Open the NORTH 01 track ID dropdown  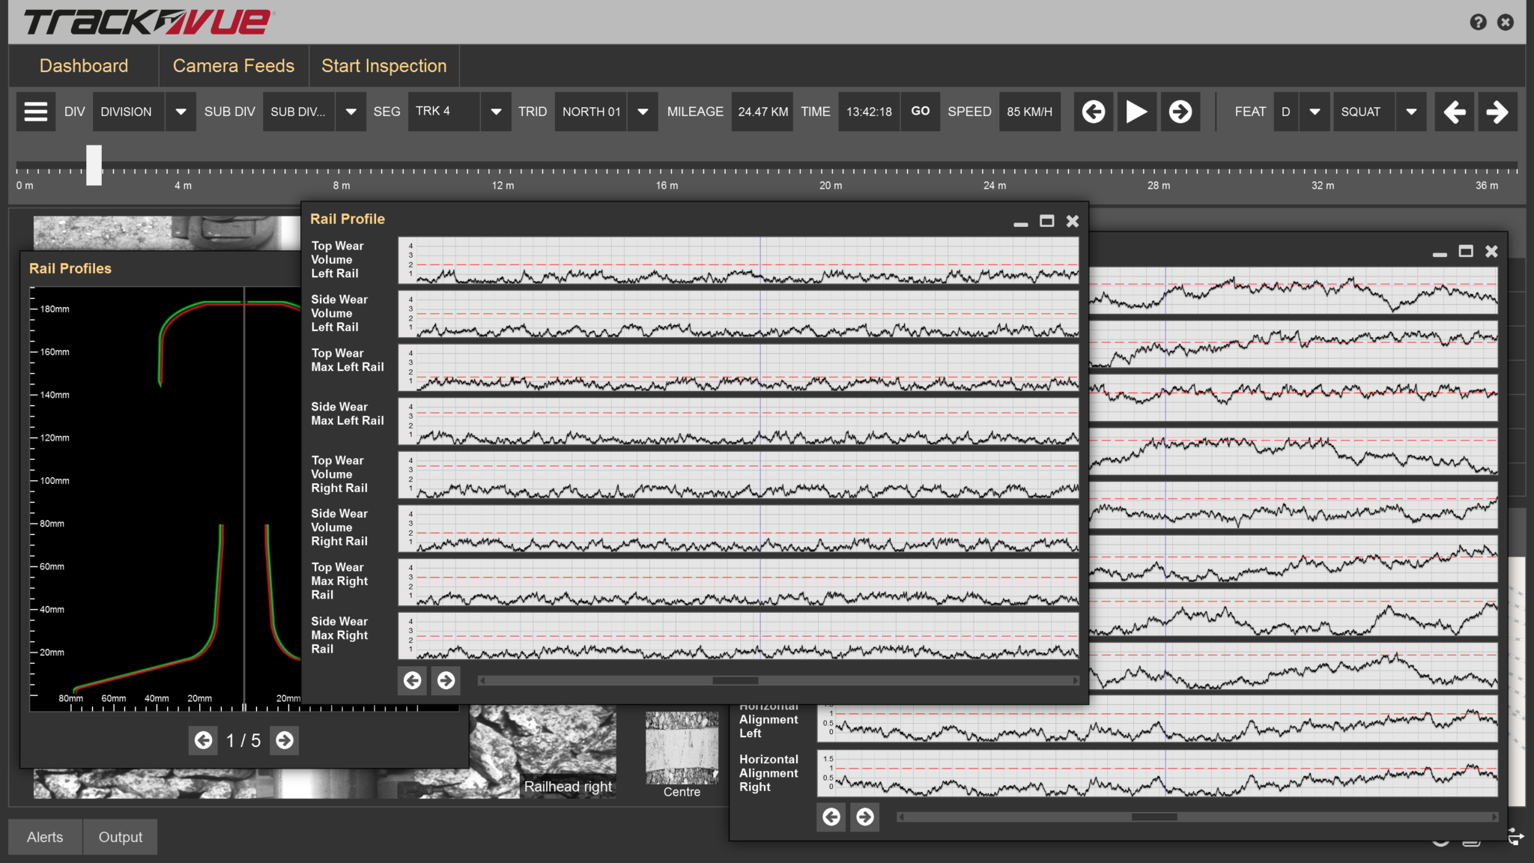tap(643, 112)
